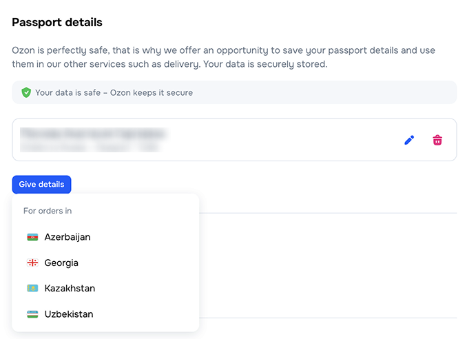Screen dimensions: 467x339
Task: Click the Passport details heading
Action: (x=57, y=23)
